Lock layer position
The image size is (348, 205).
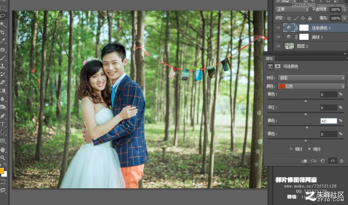coord(303,18)
